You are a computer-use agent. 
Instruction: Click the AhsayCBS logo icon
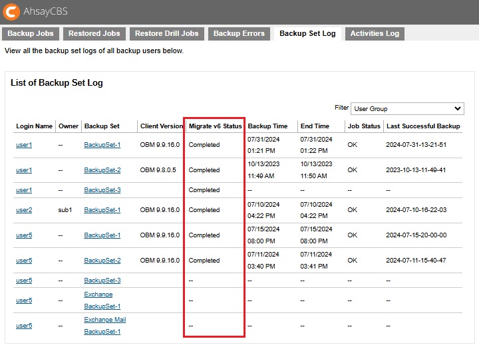click(11, 11)
